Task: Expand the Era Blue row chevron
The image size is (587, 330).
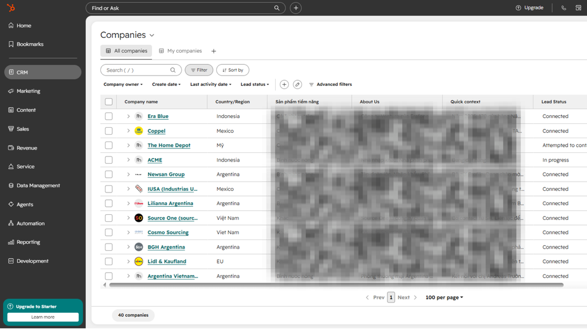Action: coord(128,116)
